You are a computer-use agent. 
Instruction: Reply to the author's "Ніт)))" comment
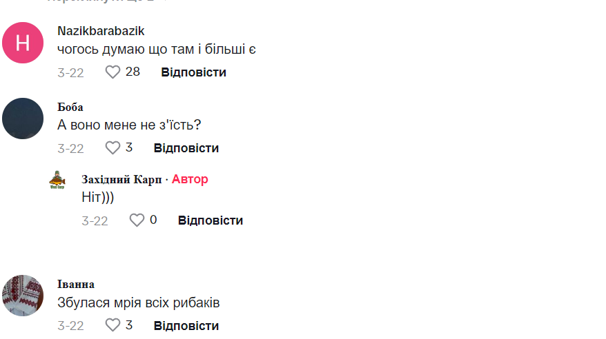coord(210,220)
